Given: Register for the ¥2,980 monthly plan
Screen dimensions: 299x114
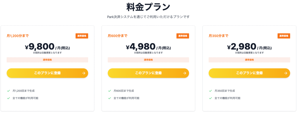Looking at the screenshot, I should (x=249, y=73).
